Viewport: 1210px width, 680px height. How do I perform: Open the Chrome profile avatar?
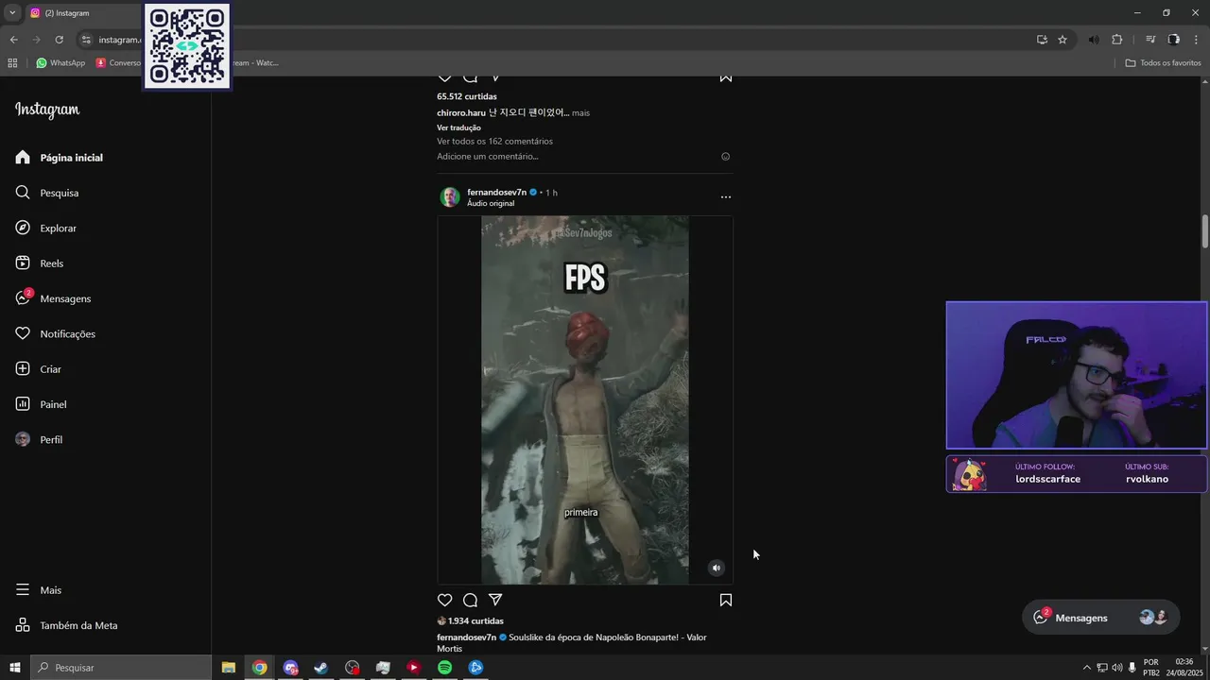pyautogui.click(x=1174, y=40)
